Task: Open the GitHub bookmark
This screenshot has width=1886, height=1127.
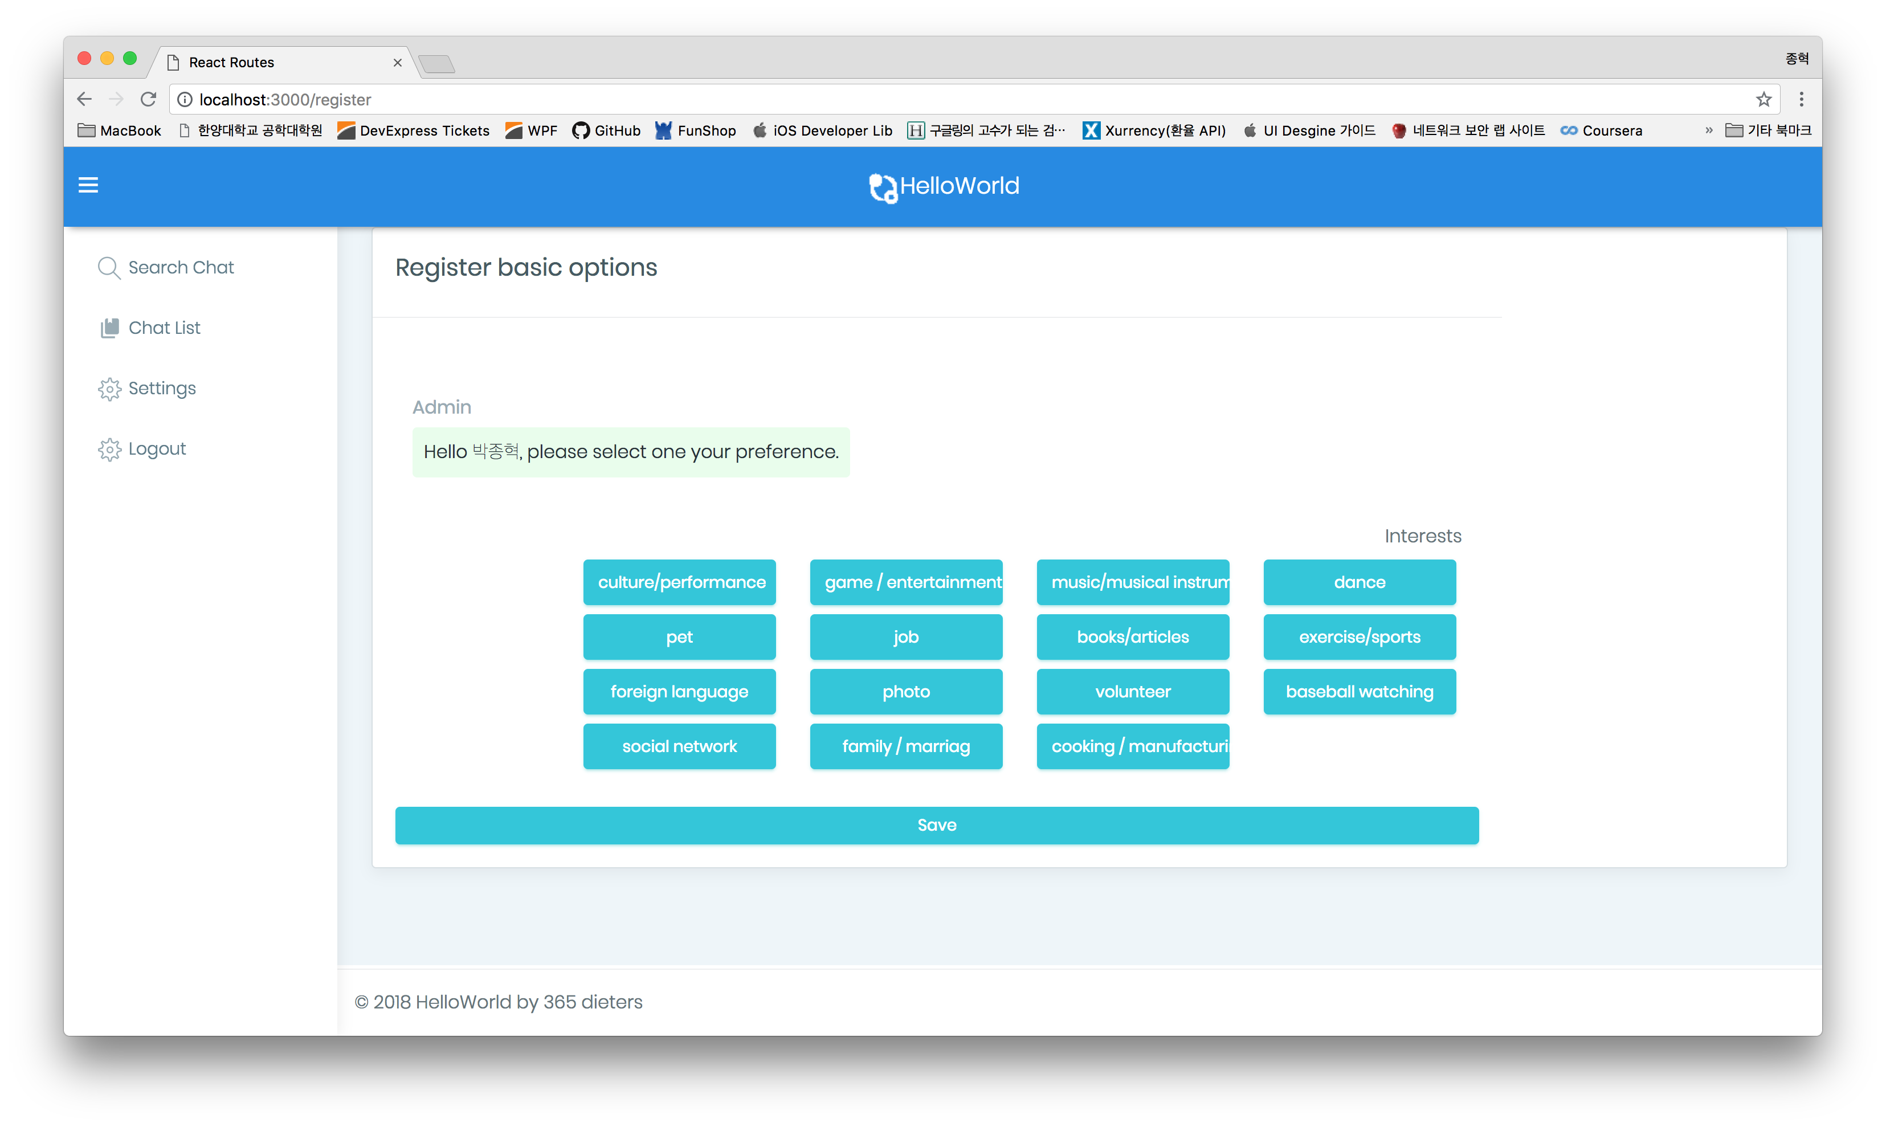Action: coord(606,130)
